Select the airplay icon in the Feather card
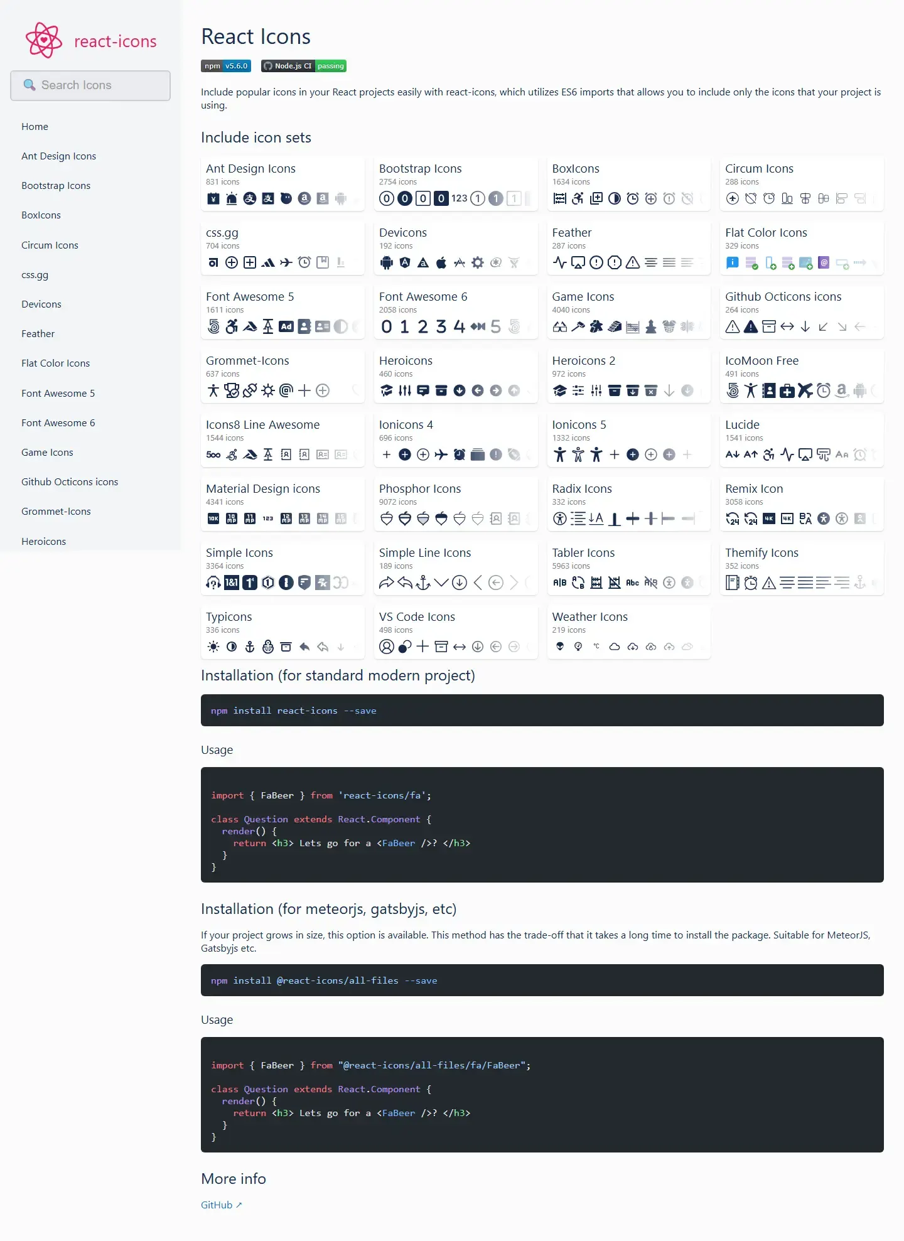 click(578, 262)
